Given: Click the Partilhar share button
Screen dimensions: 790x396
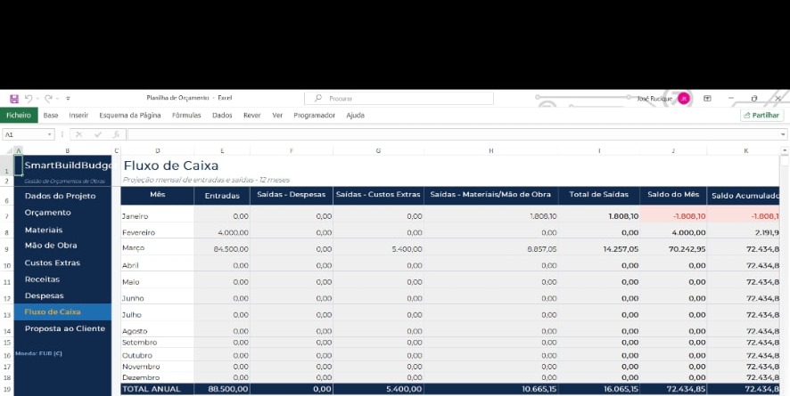Looking at the screenshot, I should click(761, 115).
